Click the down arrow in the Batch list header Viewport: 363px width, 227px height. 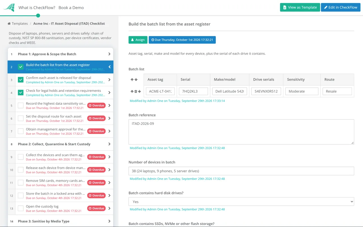(x=136, y=79)
